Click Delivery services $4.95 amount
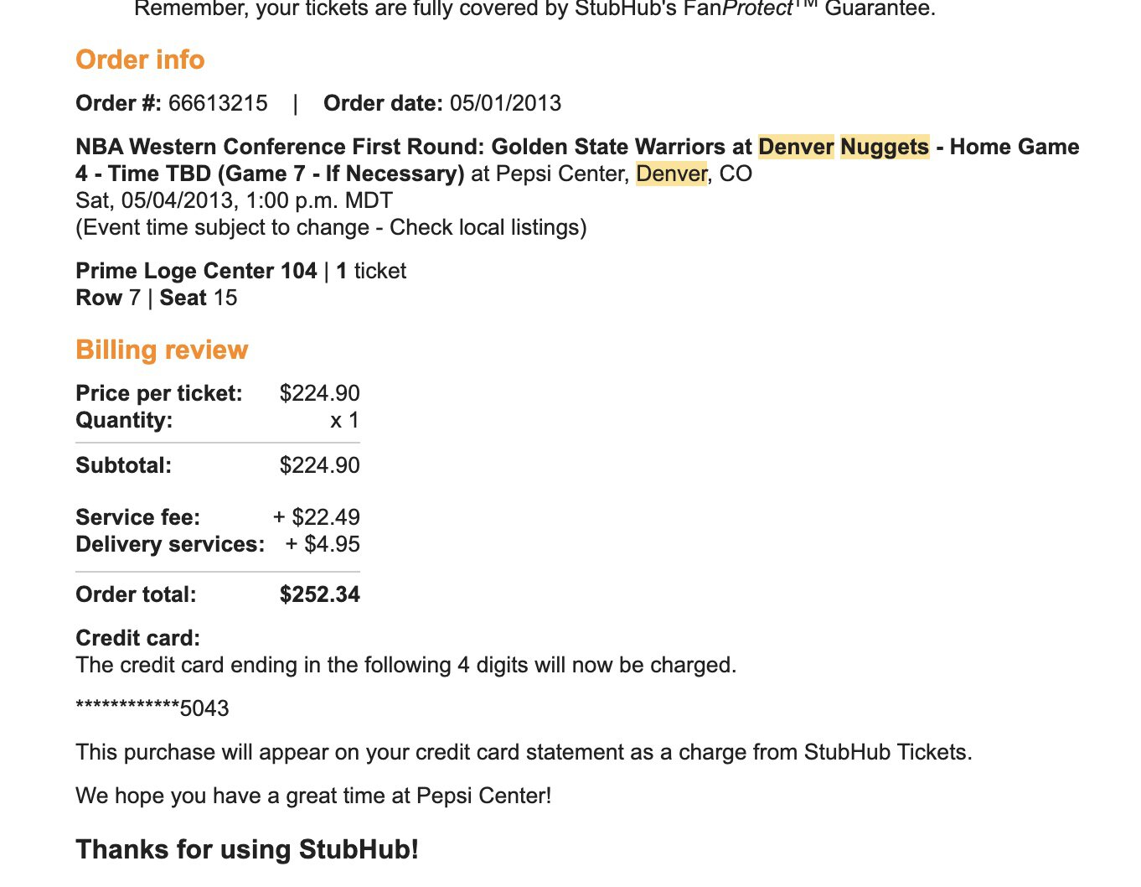Image resolution: width=1141 pixels, height=887 pixels. tap(323, 544)
